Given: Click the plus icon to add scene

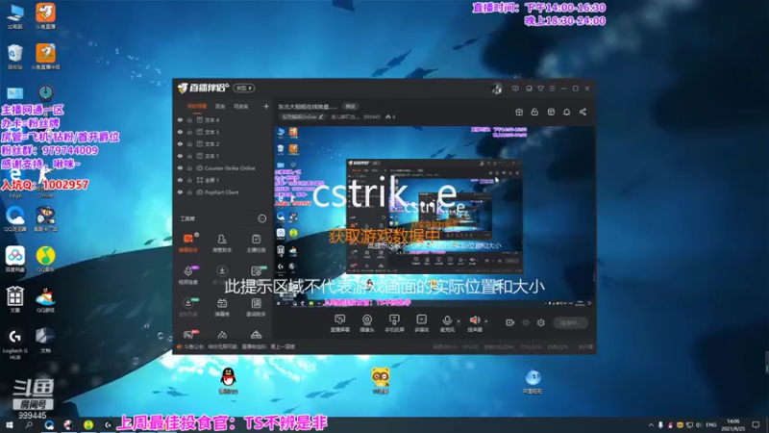Looking at the screenshot, I should pyautogui.click(x=266, y=106).
